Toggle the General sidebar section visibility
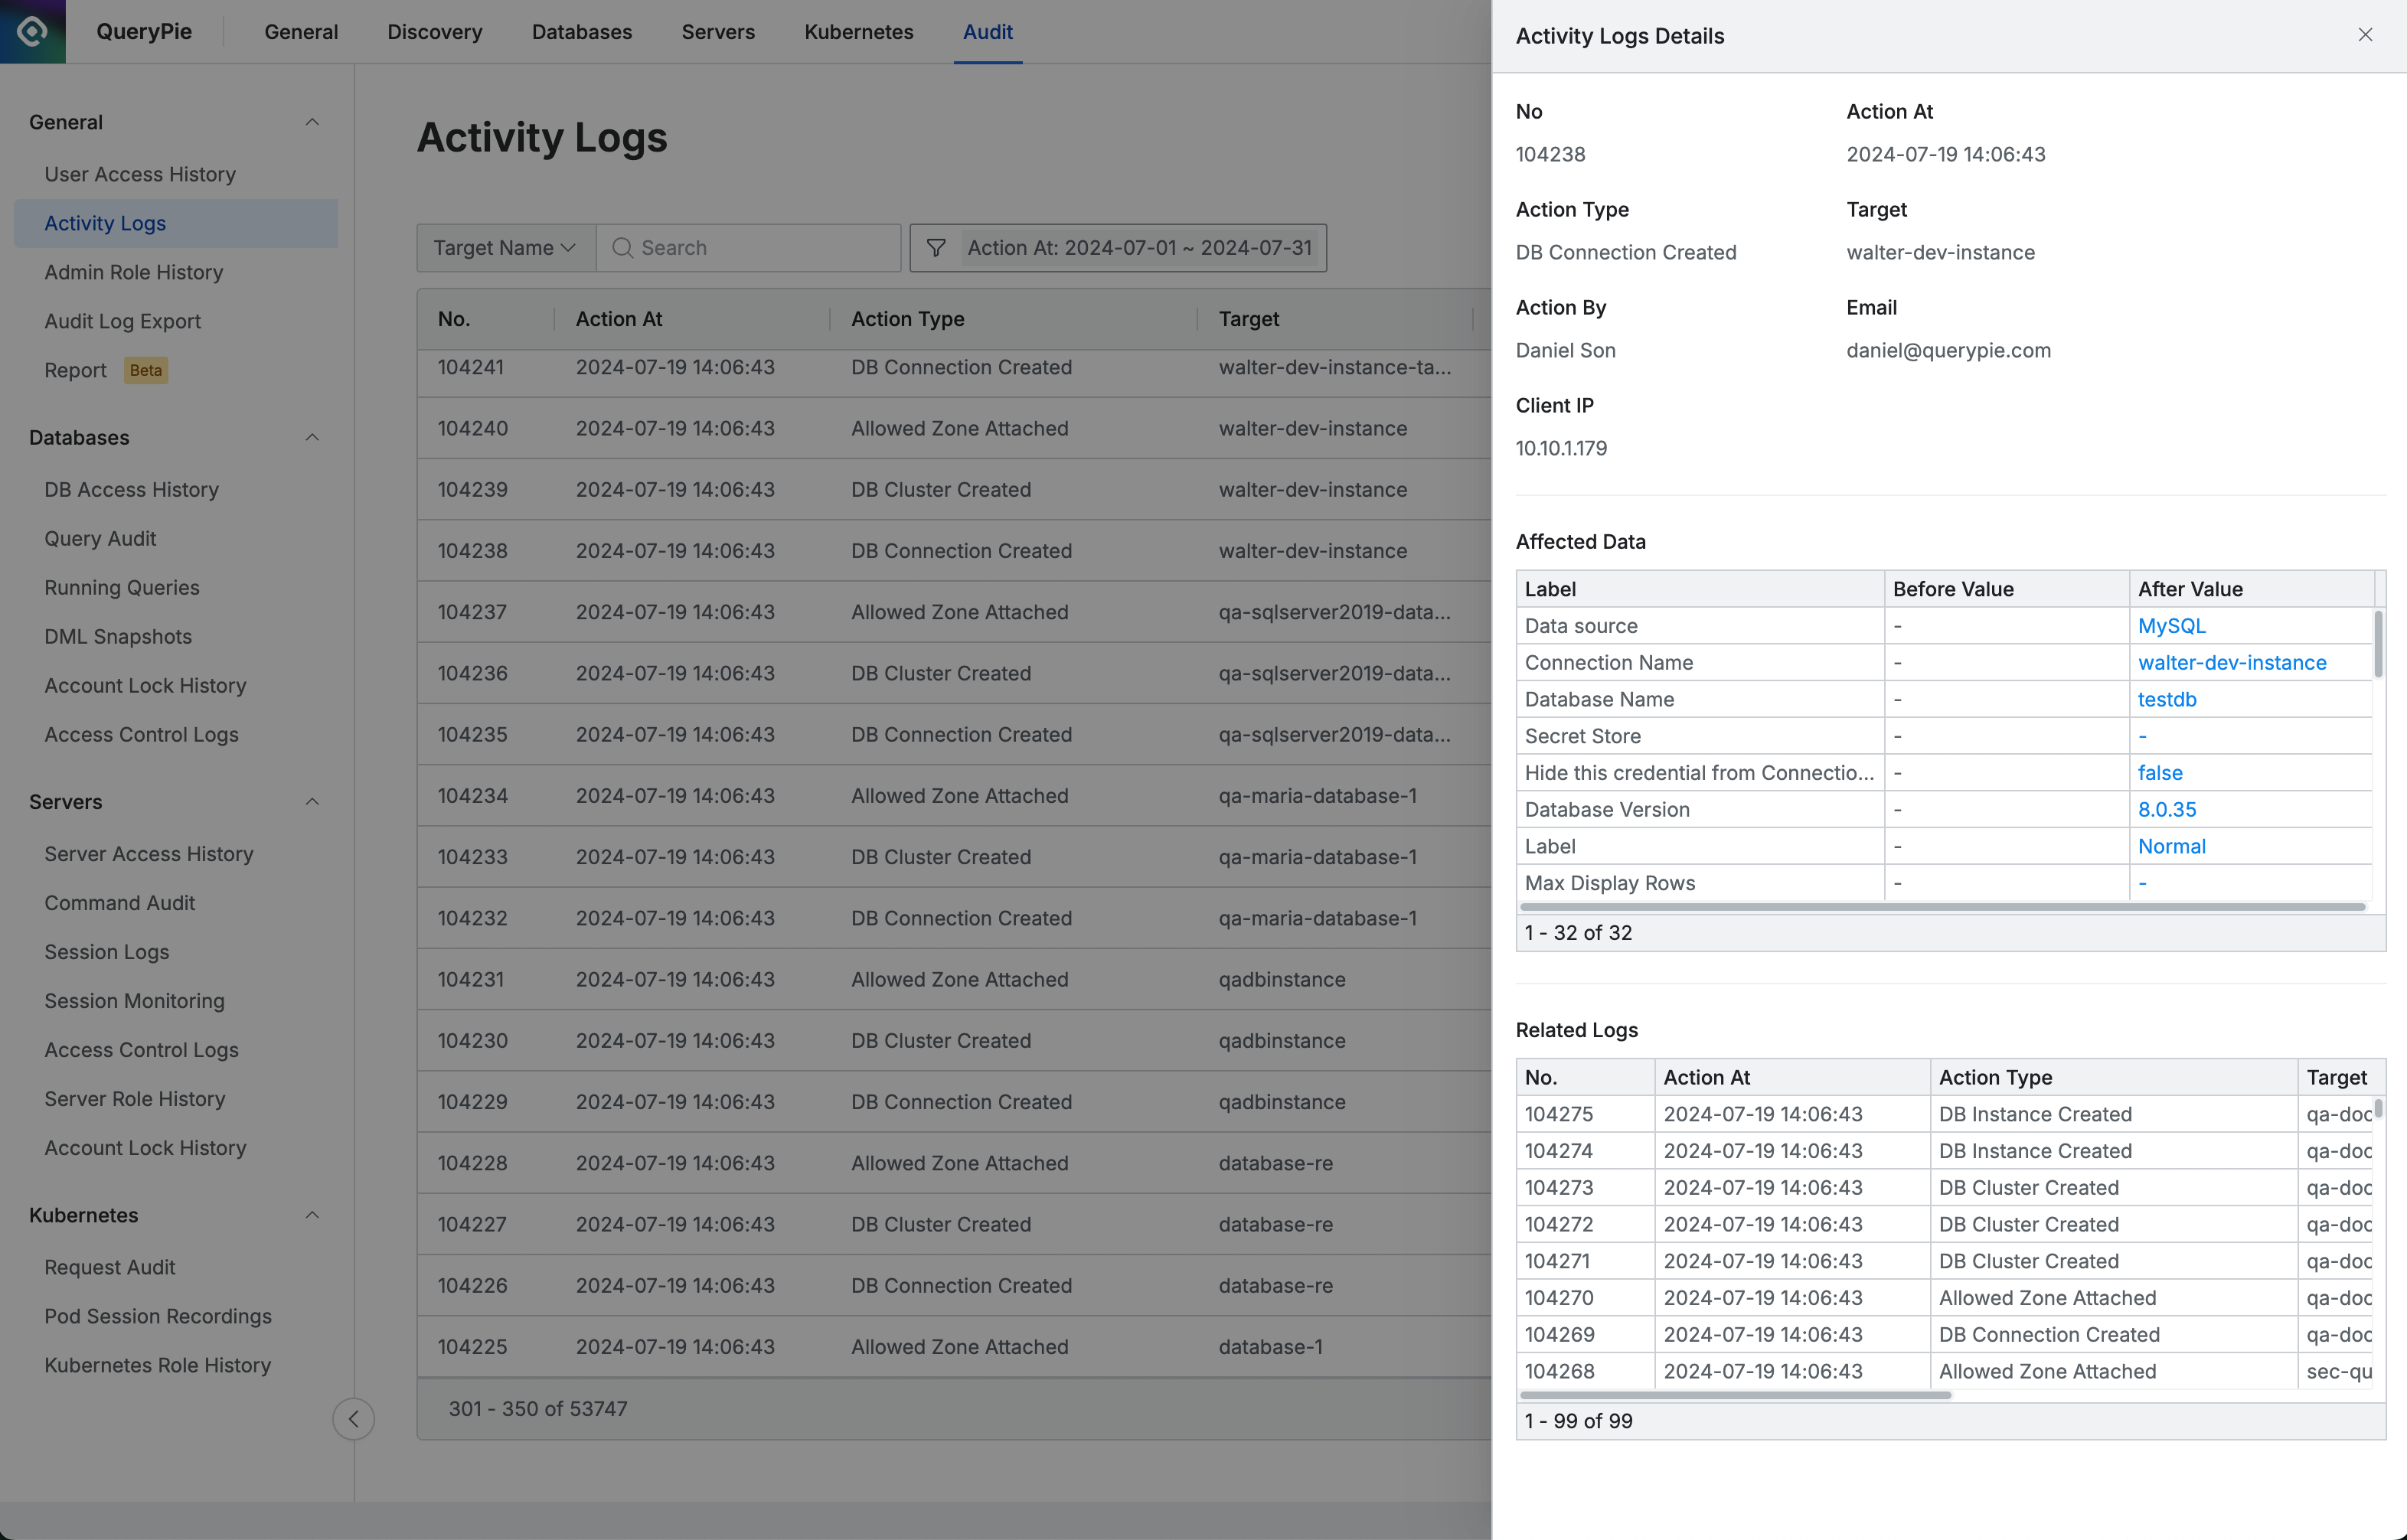The image size is (2407, 1540). point(312,121)
